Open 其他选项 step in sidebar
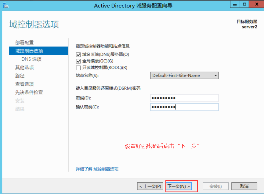264x194 pixels. [24, 67]
